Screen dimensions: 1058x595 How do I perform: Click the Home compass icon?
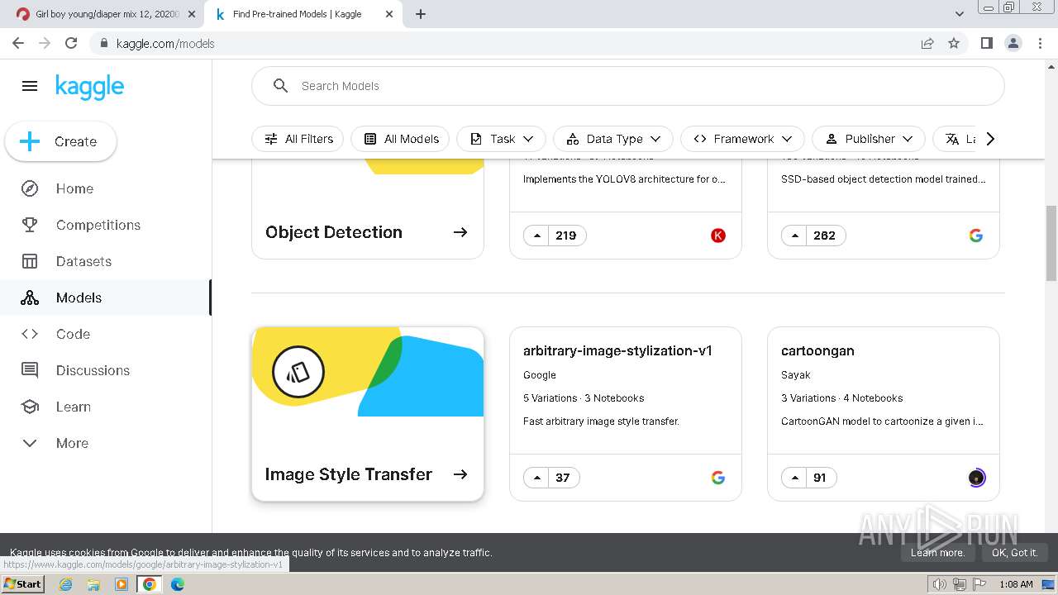(x=30, y=188)
